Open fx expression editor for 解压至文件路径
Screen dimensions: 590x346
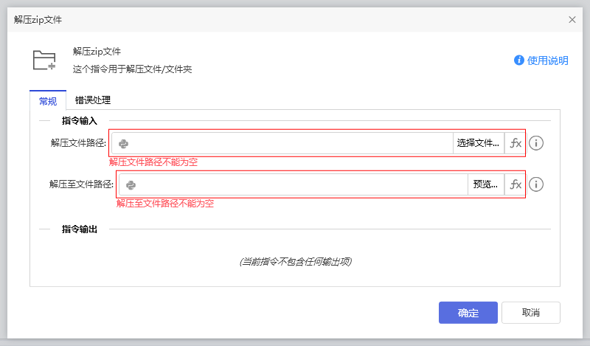(x=516, y=184)
